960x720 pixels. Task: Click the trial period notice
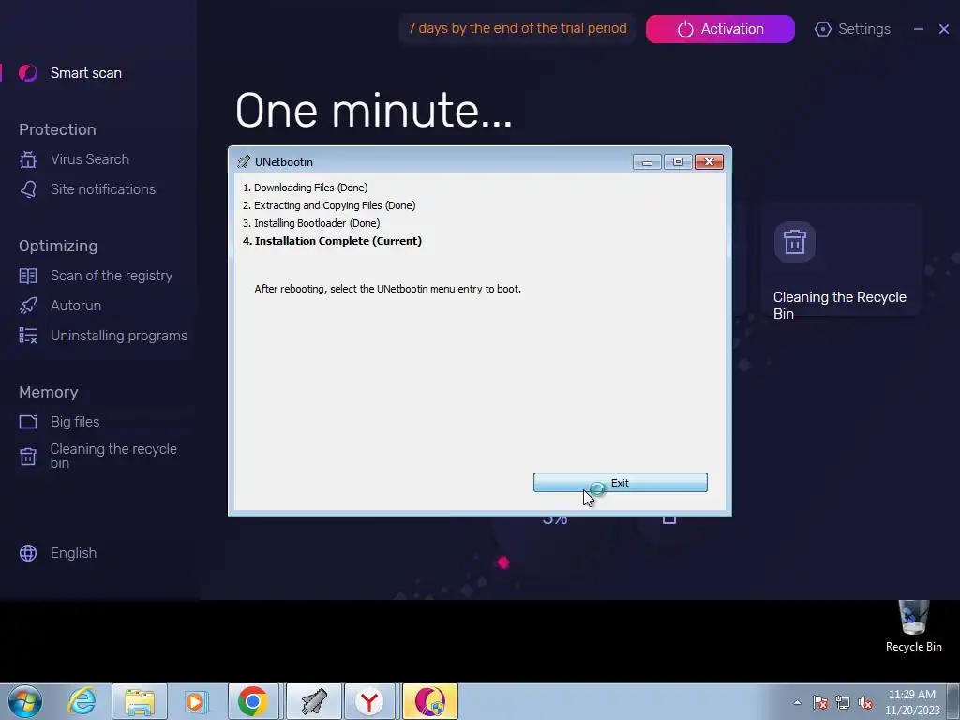(517, 28)
